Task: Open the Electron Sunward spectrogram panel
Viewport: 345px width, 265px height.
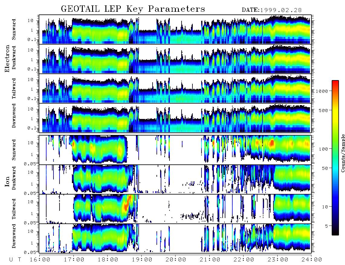Action: click(x=175, y=30)
